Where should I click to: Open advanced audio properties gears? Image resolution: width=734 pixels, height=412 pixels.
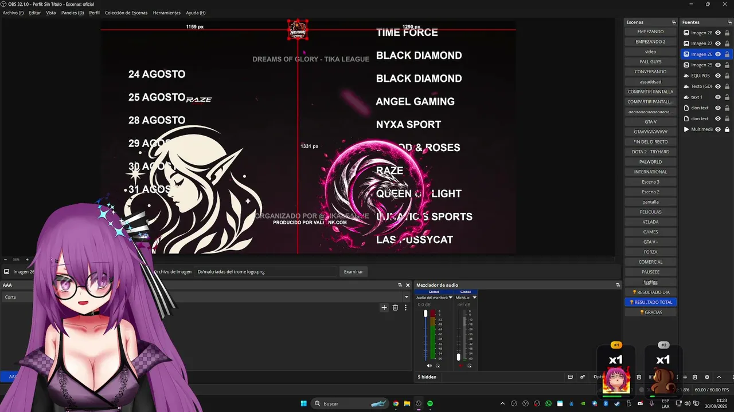[583, 377]
